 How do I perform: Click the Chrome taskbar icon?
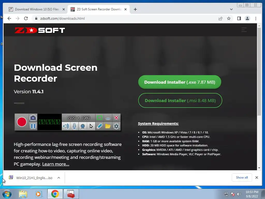(55, 194)
